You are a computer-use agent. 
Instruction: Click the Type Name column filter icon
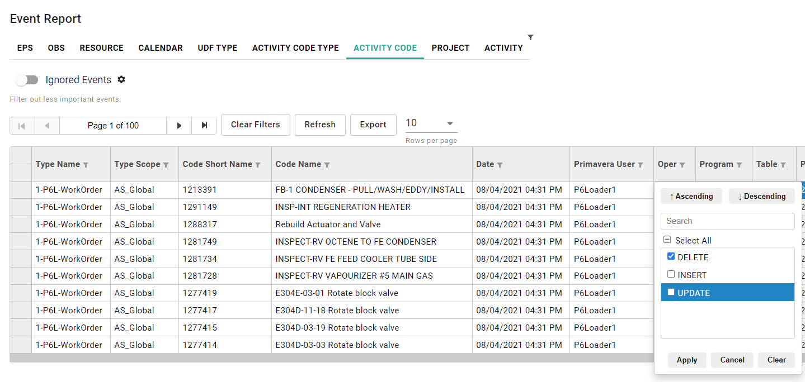point(86,165)
